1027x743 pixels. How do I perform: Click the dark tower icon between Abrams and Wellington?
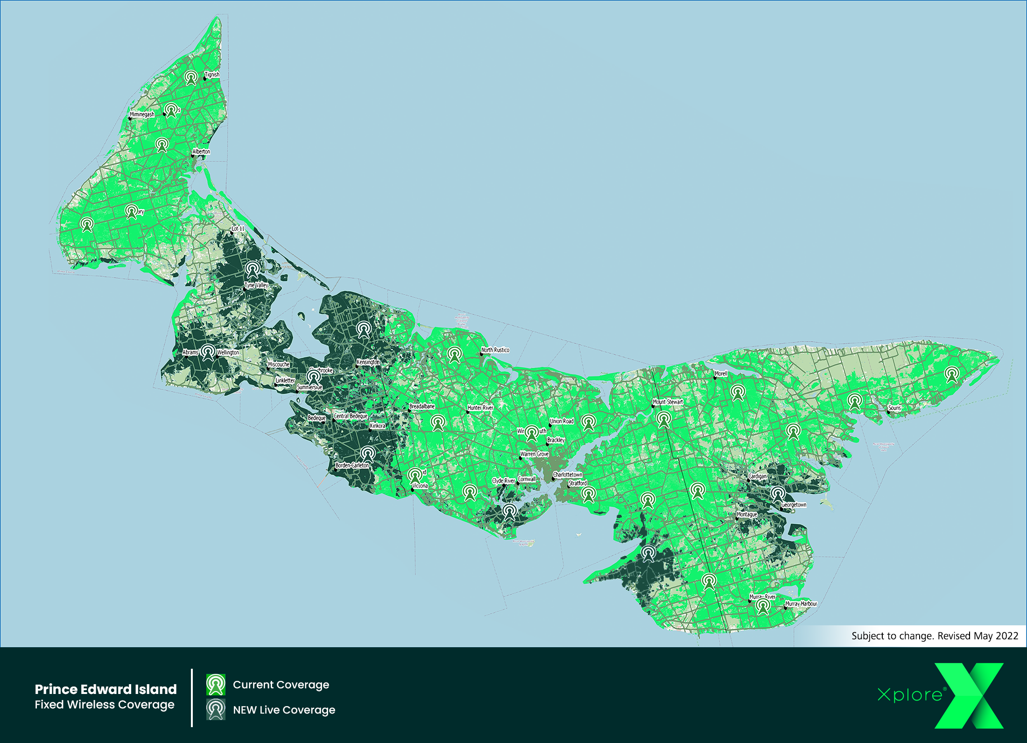coord(208,353)
